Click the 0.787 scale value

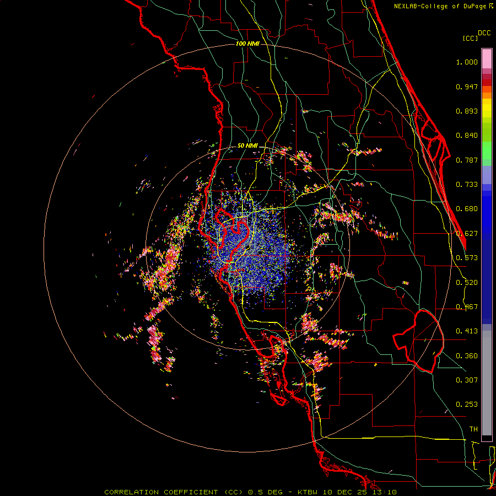467,160
